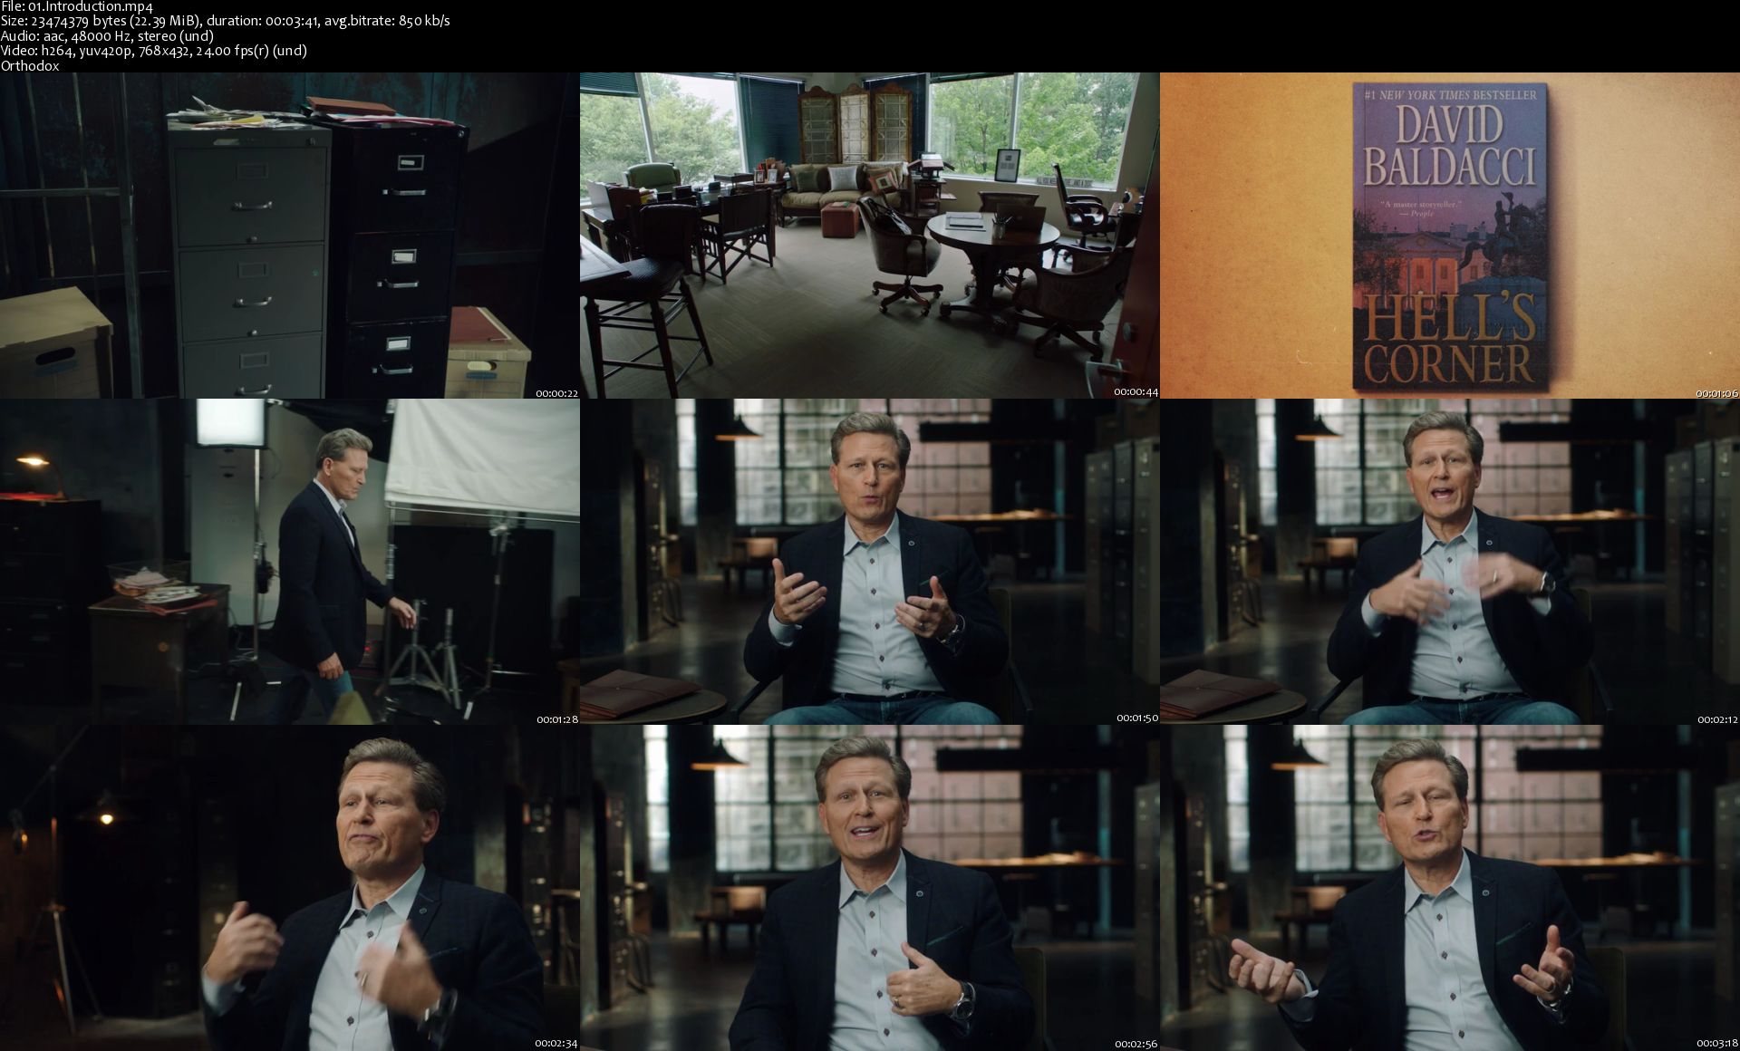This screenshot has width=1740, height=1051.
Task: Click '#1 NEW YORK TIMES BESTSELLER' text
Action: tap(1450, 94)
